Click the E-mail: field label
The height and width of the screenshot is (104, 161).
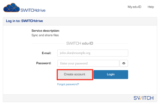tap(47, 53)
